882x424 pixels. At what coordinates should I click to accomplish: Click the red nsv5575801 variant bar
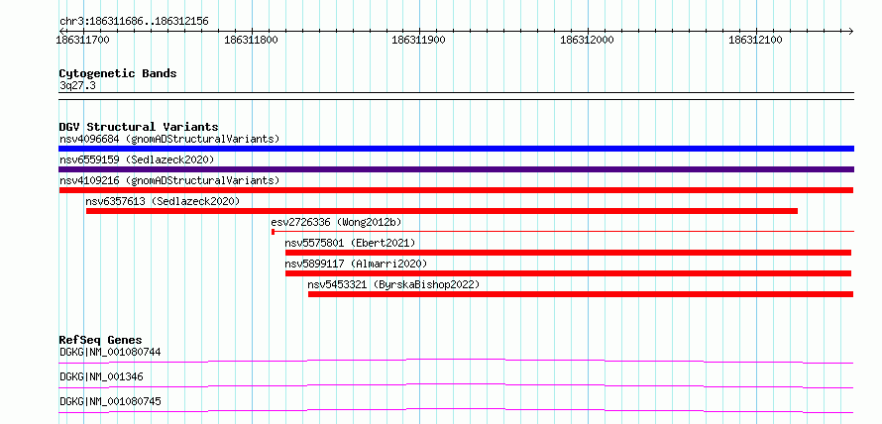click(x=568, y=253)
